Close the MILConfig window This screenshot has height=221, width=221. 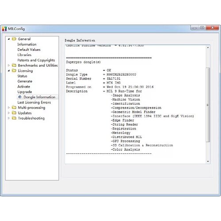(x=212, y=27)
